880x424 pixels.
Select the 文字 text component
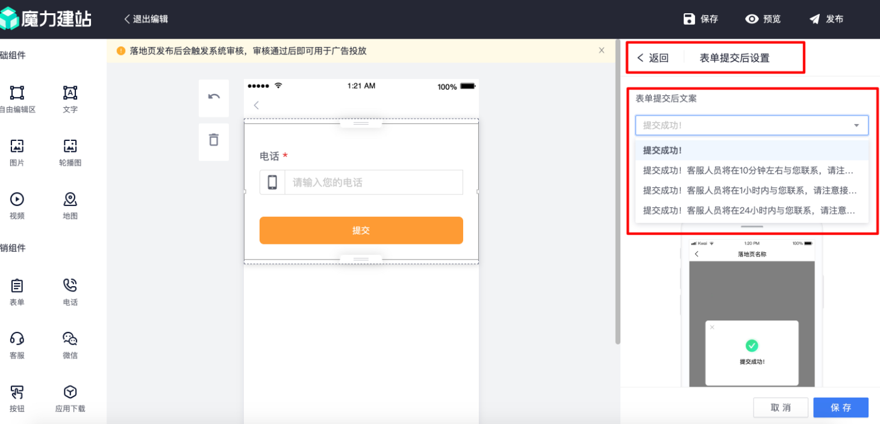coord(69,98)
